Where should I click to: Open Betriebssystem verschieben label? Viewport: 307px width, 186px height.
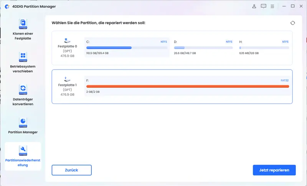click(23, 69)
